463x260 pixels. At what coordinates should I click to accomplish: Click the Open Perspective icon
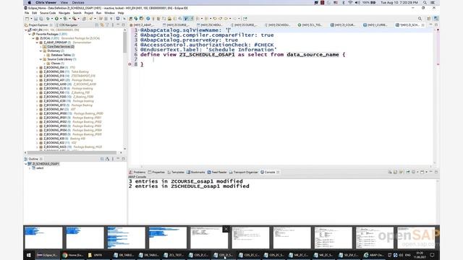coord(429,19)
